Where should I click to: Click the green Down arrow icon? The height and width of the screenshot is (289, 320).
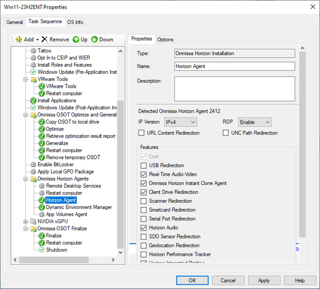click(x=94, y=40)
